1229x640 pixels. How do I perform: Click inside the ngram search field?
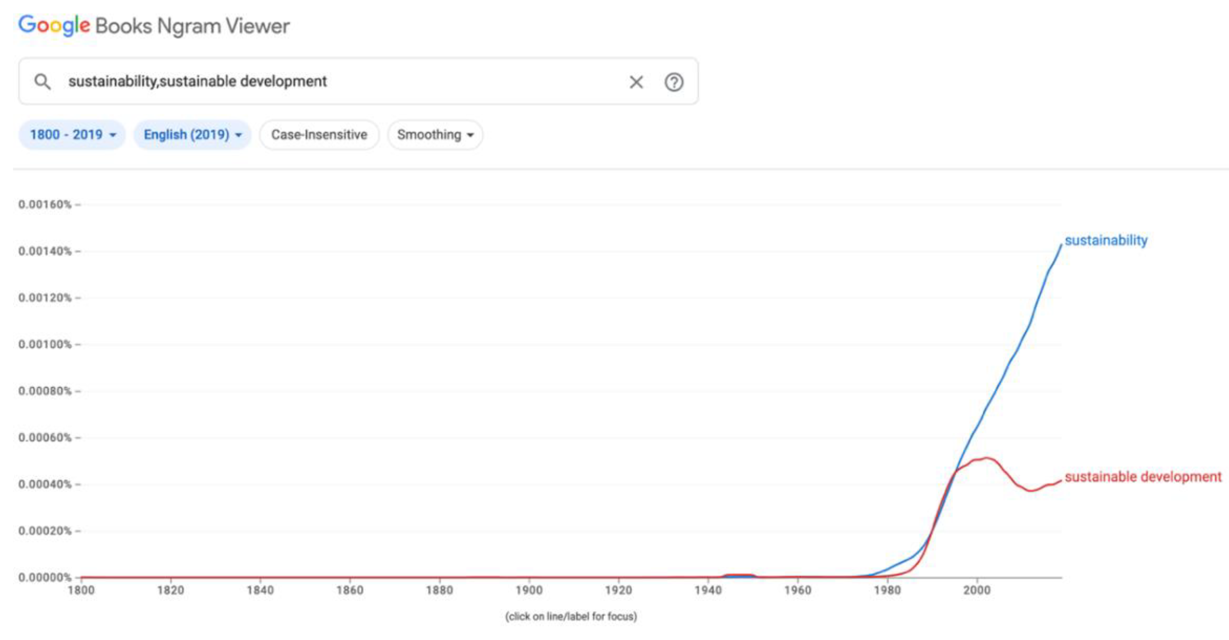pos(334,81)
